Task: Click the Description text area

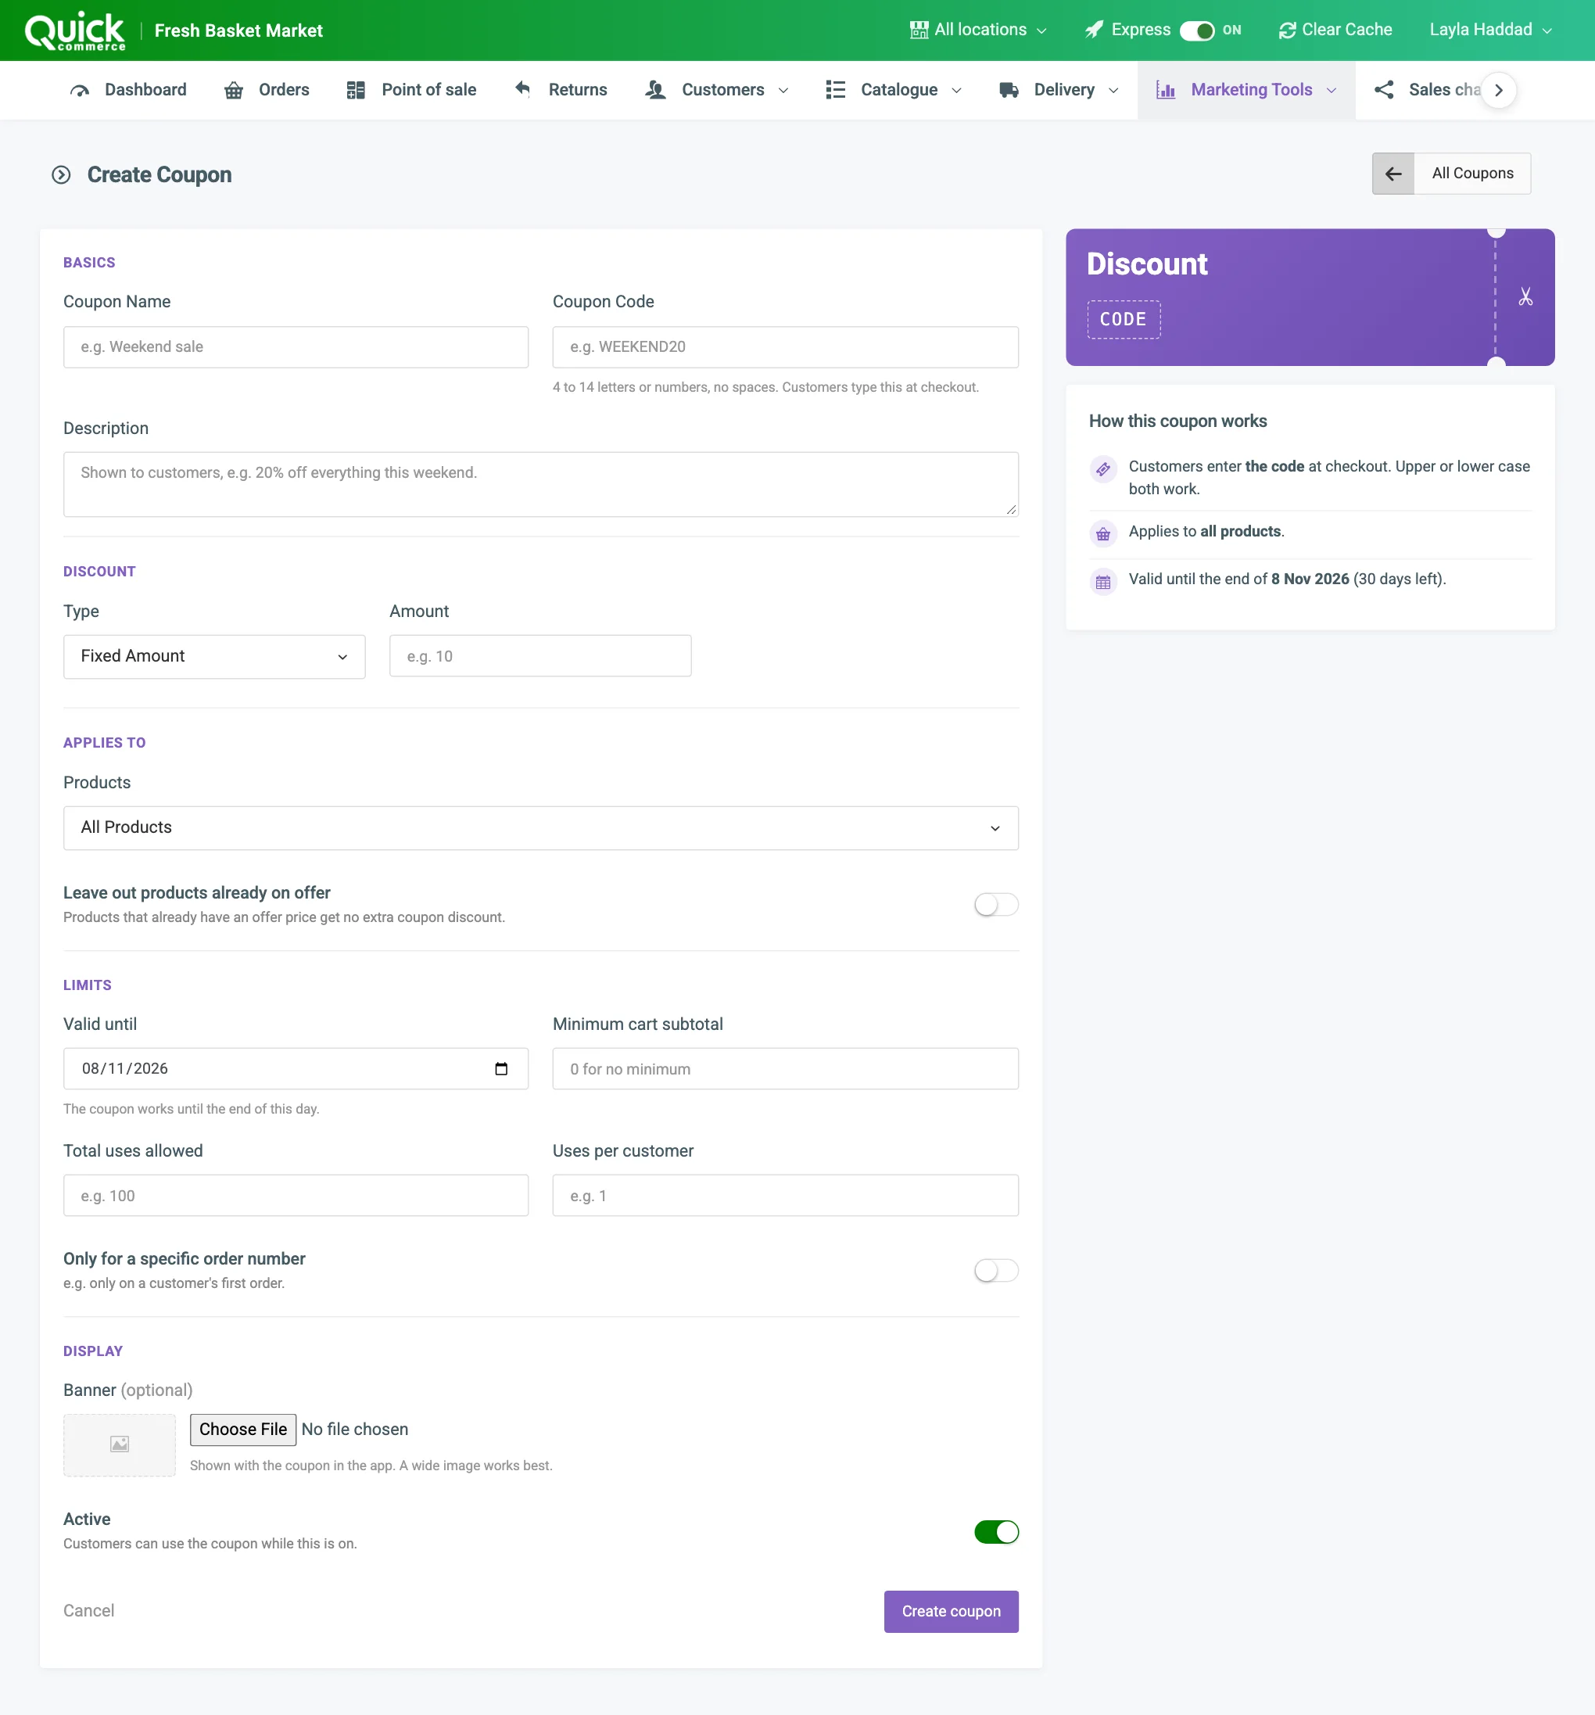Action: click(x=541, y=485)
